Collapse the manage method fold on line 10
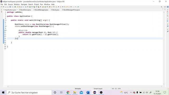The image size is (169, 95). 6,30
